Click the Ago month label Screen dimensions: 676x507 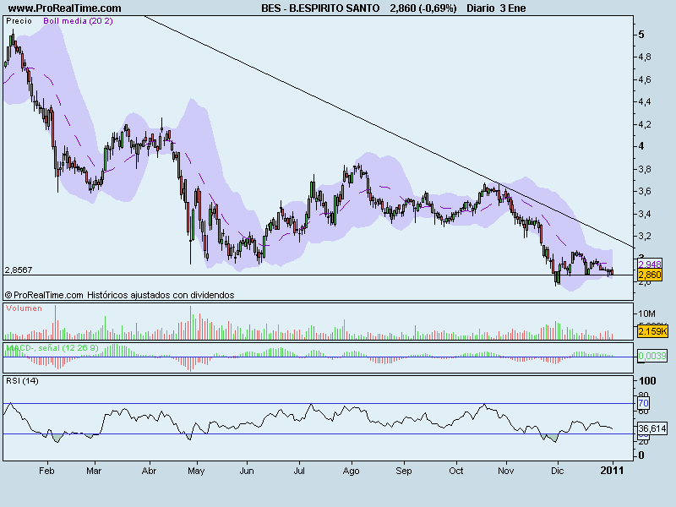[351, 472]
